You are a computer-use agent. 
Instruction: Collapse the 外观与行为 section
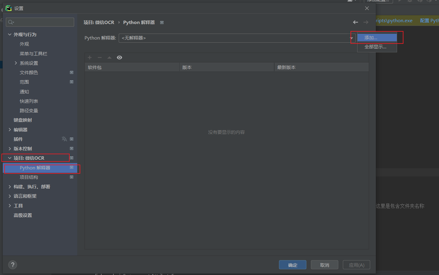point(10,34)
